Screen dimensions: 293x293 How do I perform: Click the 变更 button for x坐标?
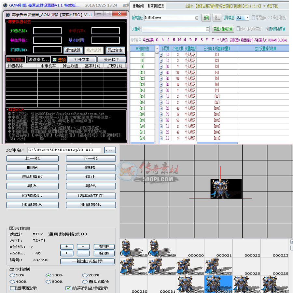coord(104,247)
